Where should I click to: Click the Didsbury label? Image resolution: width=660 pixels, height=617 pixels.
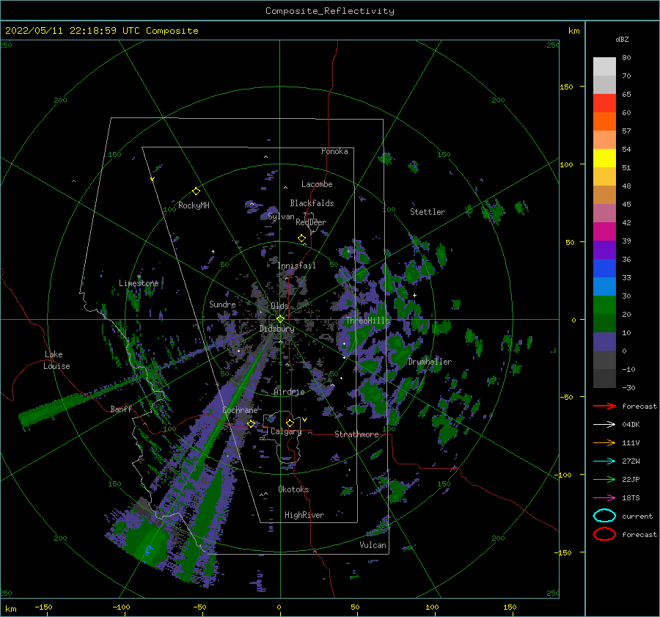point(276,329)
